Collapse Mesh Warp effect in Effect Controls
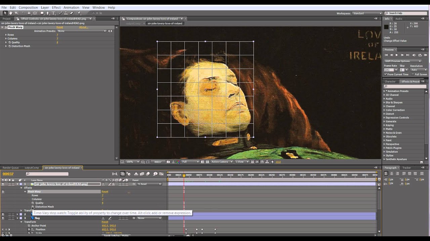Image resolution: width=430 pixels, height=241 pixels. pos(2,27)
